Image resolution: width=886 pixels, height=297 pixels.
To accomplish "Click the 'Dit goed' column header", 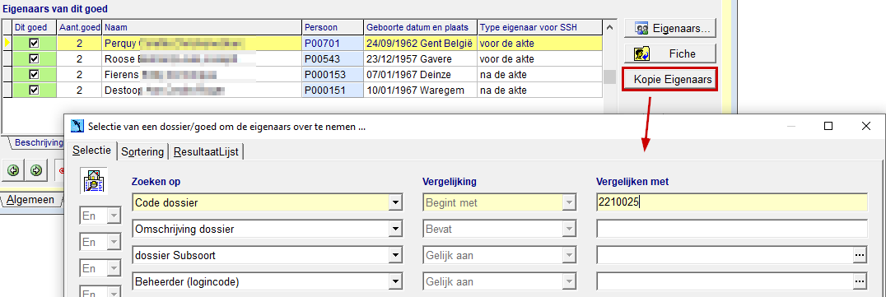I will click(x=35, y=27).
